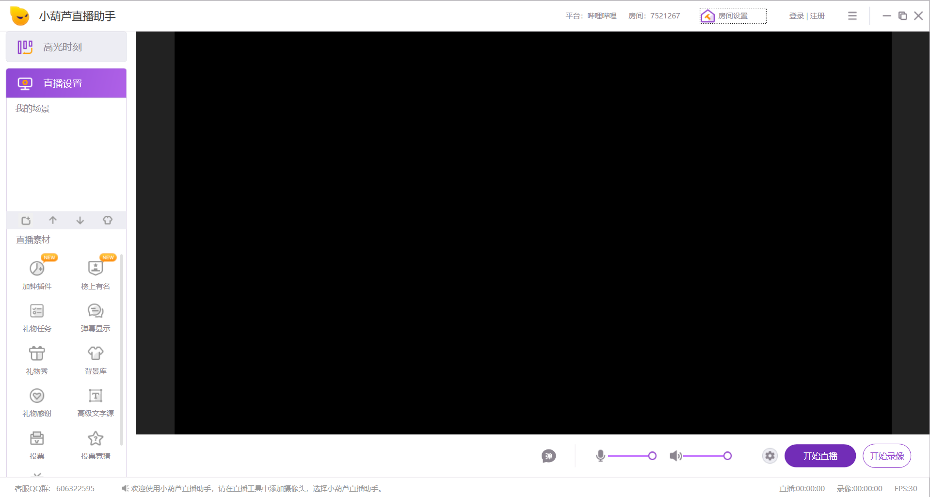Add the 高级文字源 advanced text source
The image size is (930, 497).
(96, 402)
